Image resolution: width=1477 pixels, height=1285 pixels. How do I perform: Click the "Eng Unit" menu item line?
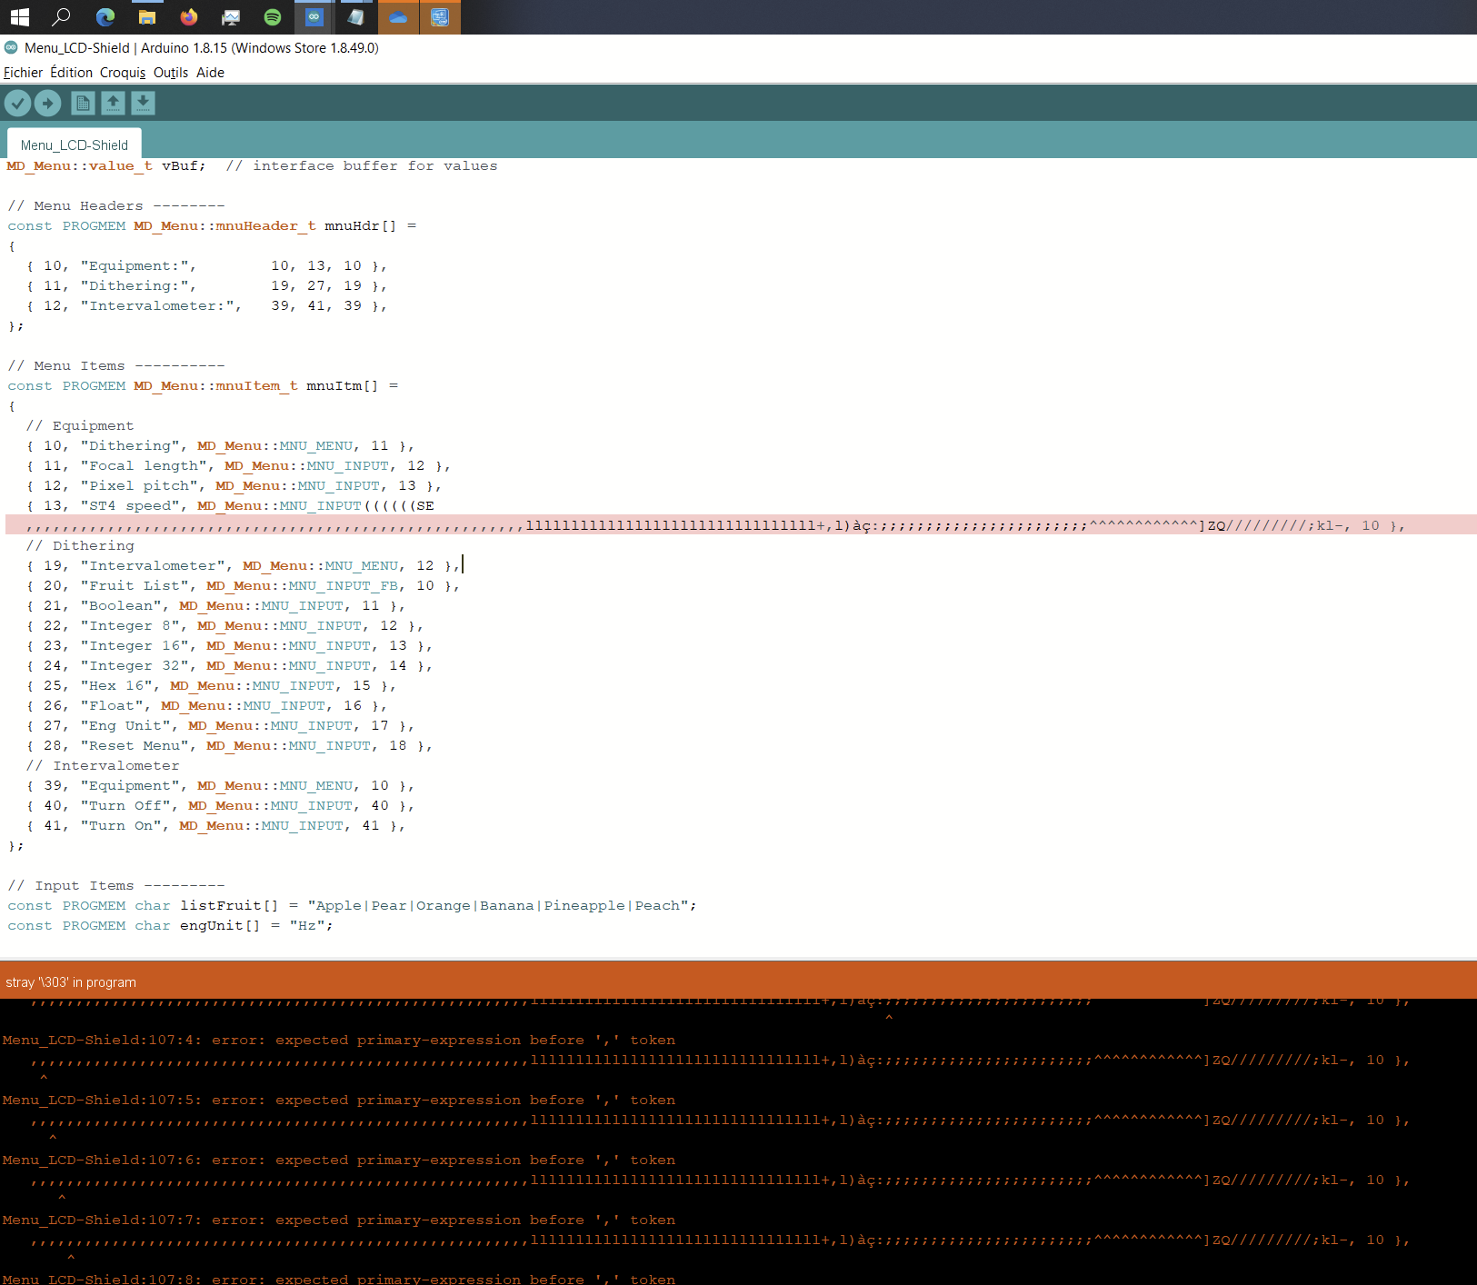point(220,726)
